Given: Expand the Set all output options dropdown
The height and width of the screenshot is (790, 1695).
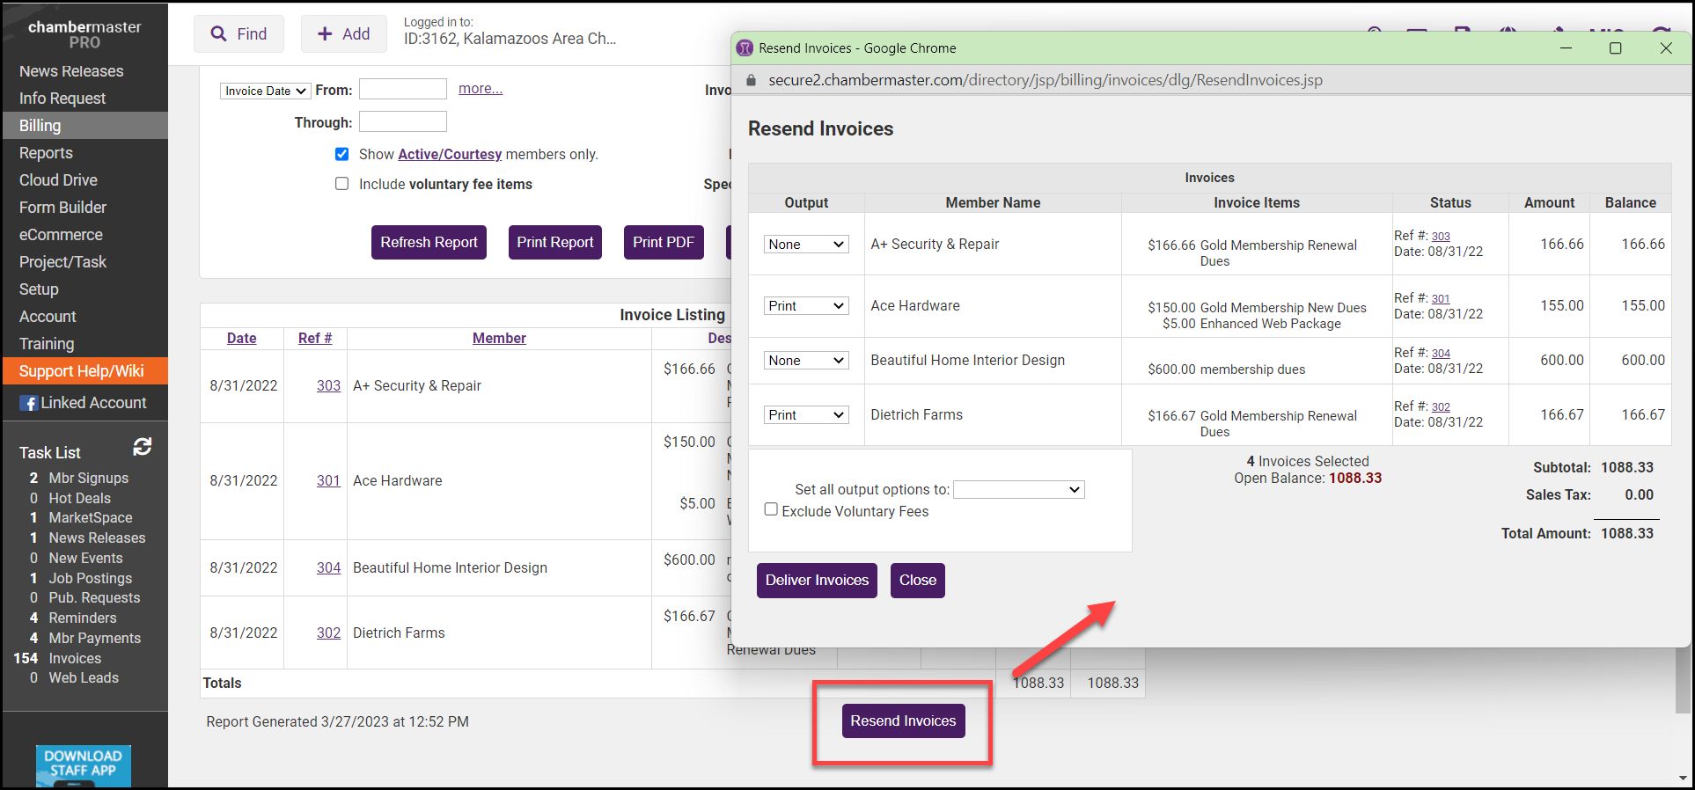Looking at the screenshot, I should click(x=1018, y=489).
